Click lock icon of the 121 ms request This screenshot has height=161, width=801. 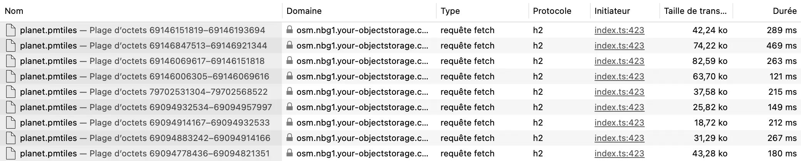290,76
